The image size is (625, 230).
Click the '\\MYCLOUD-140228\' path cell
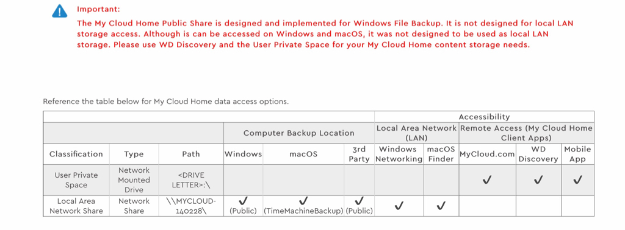tap(191, 206)
